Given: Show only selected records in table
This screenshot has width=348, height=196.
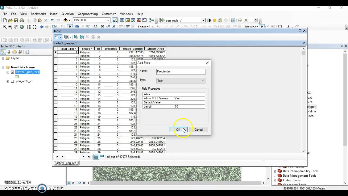Looking at the screenshot, I should pos(101,157).
